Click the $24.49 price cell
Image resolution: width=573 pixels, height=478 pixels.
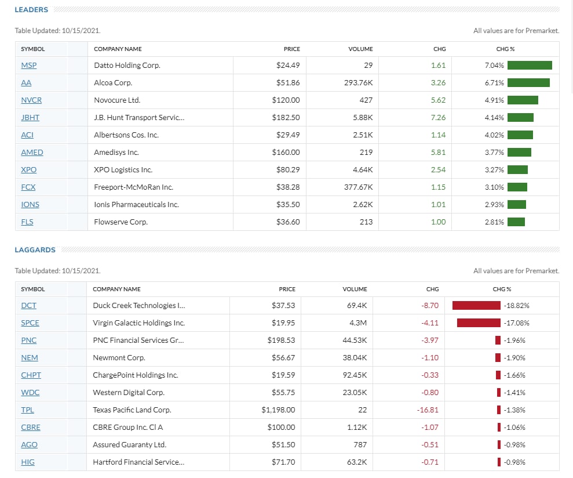(288, 65)
